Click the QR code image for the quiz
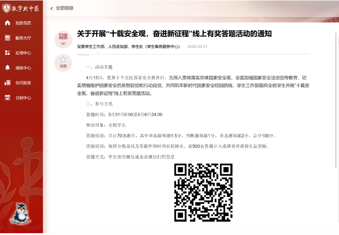 (x=203, y=192)
